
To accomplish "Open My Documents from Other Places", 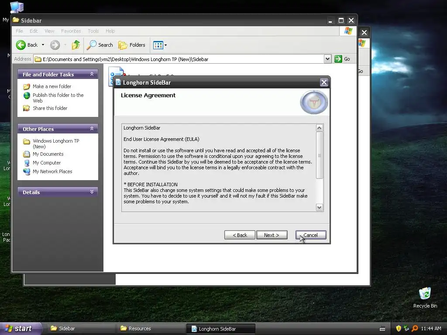I will 48,154.
